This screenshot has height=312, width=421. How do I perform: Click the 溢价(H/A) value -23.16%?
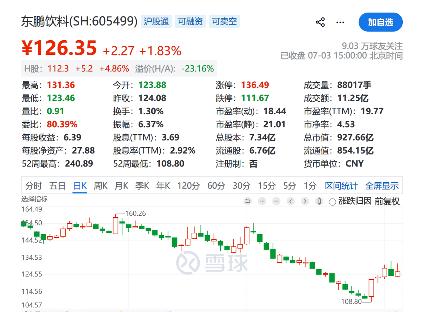[x=198, y=68]
